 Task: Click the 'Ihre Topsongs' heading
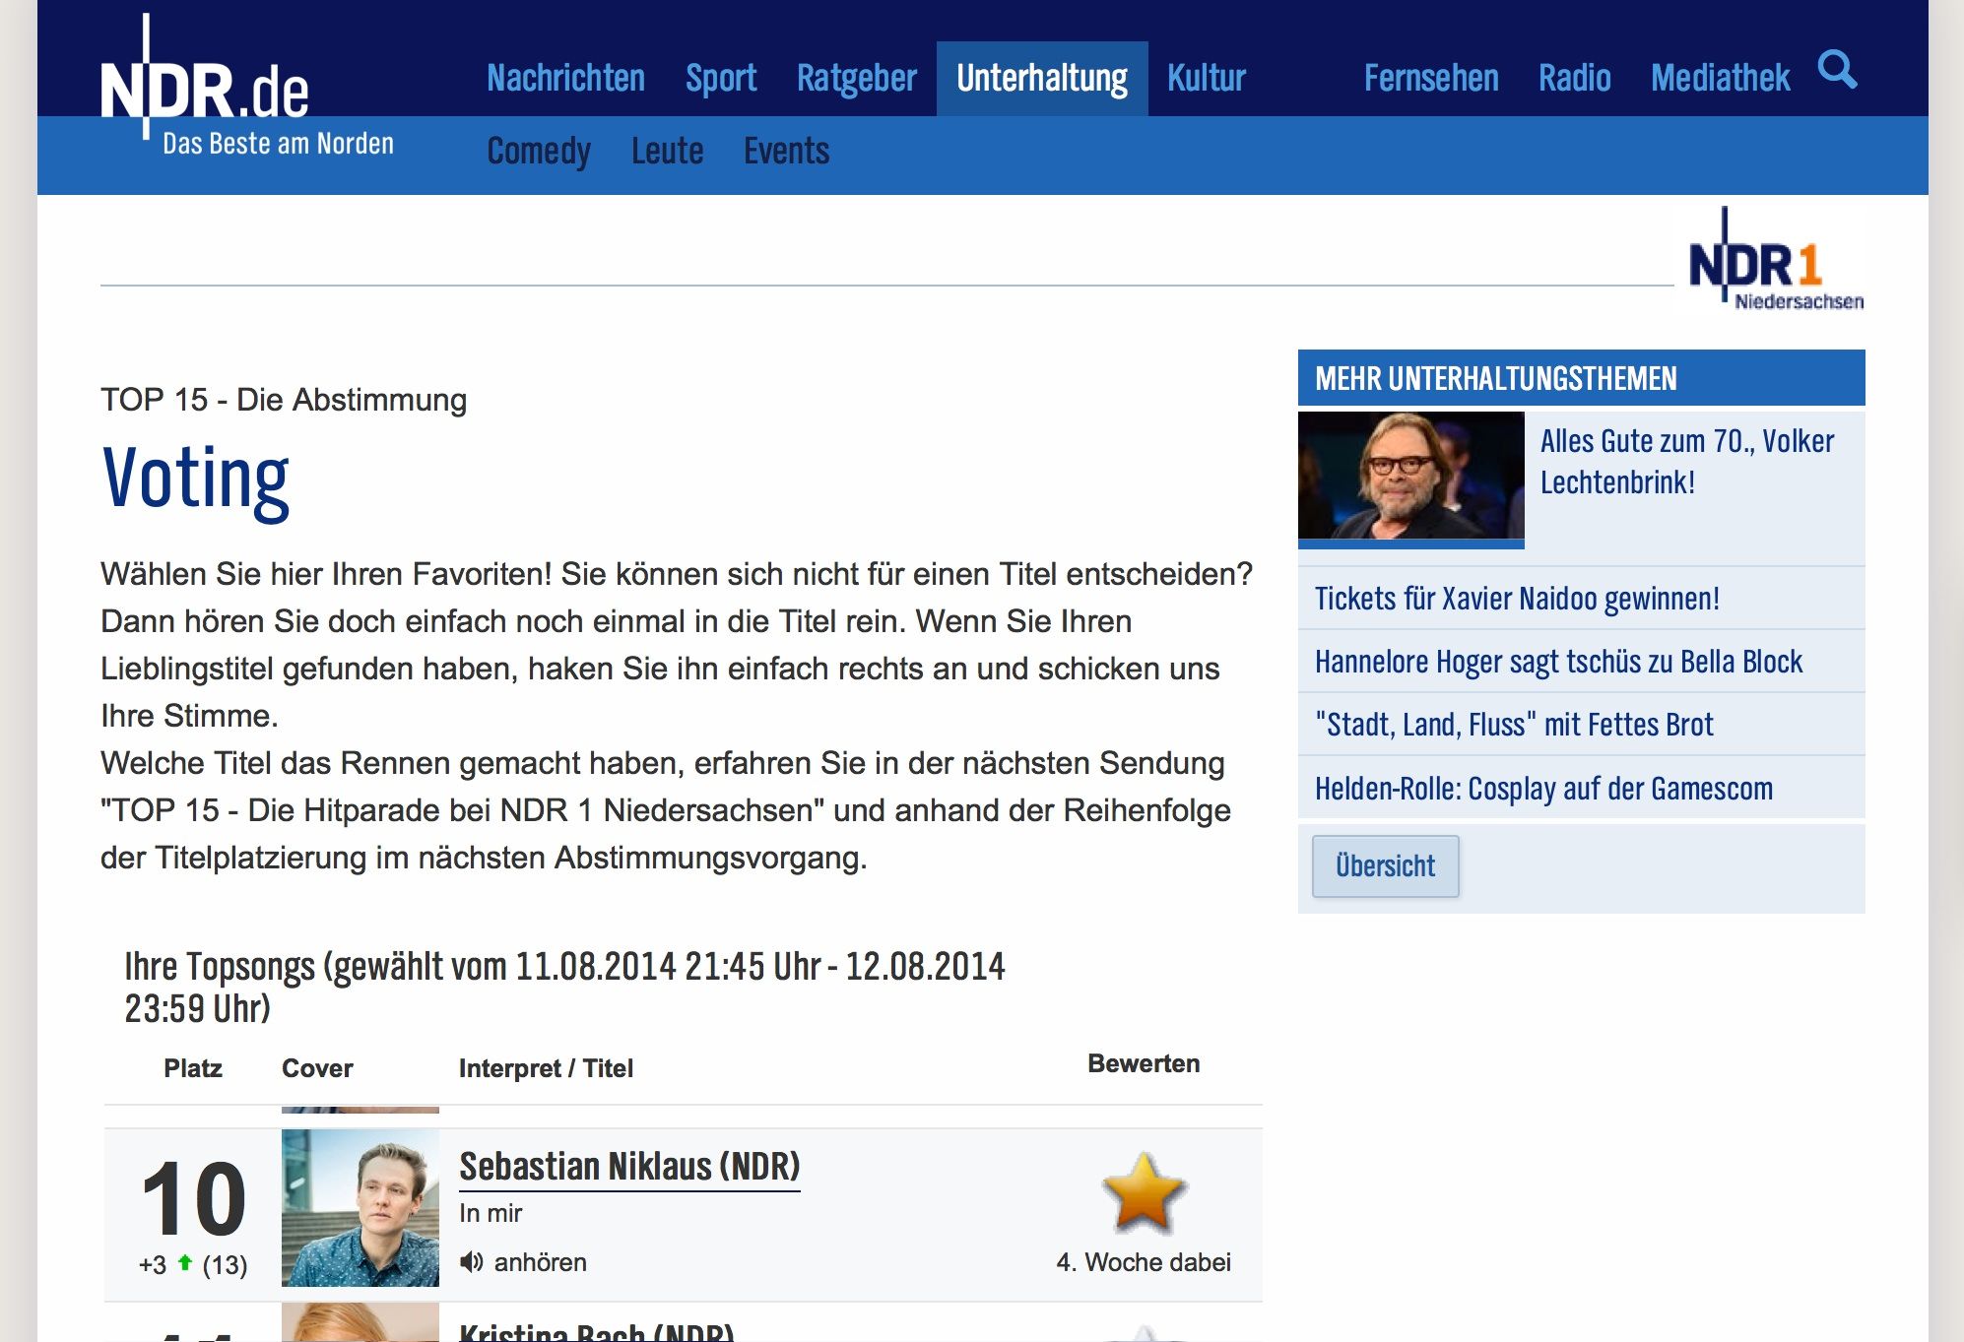tap(564, 988)
